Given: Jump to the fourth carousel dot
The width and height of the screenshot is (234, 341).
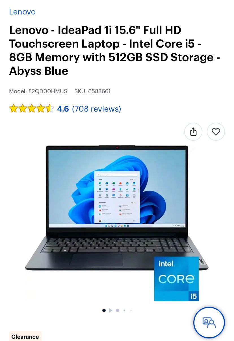Looking at the screenshot, I should 124,310.
